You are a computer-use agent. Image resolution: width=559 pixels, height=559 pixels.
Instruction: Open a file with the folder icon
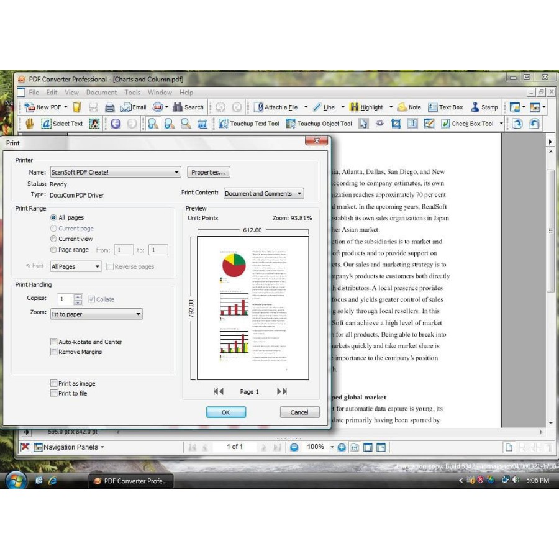point(77,107)
